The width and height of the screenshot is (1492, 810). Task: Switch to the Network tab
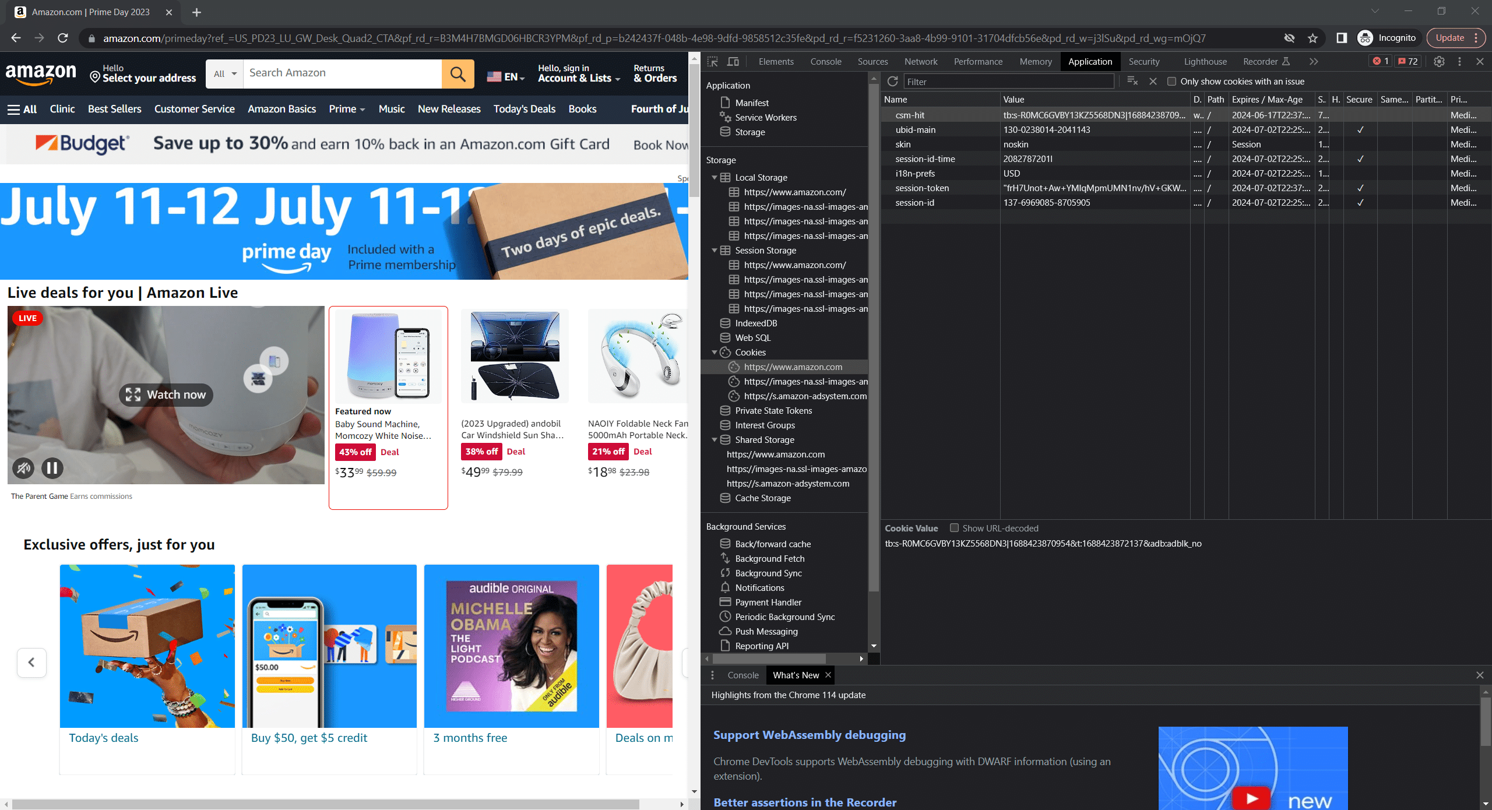(921, 61)
